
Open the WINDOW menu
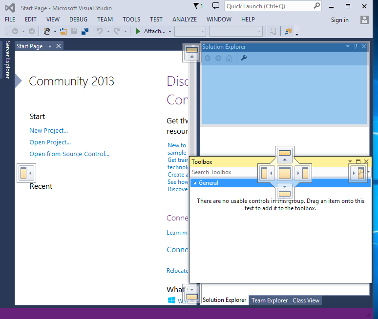219,19
